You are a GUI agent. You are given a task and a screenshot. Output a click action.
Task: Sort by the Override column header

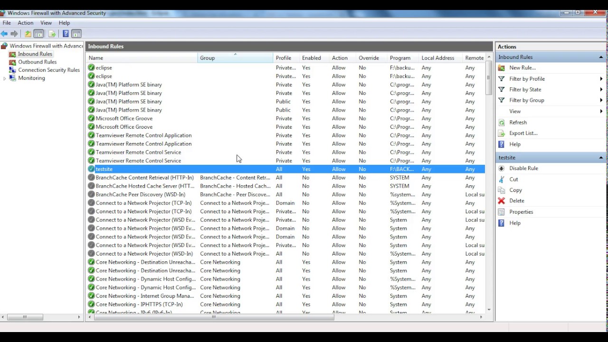coord(372,58)
